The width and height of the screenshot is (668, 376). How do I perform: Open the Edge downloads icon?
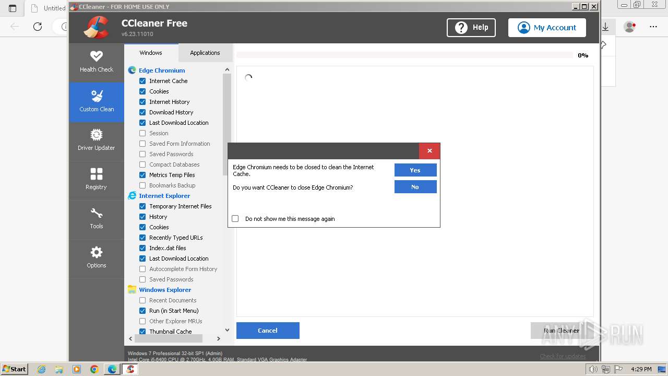click(606, 27)
